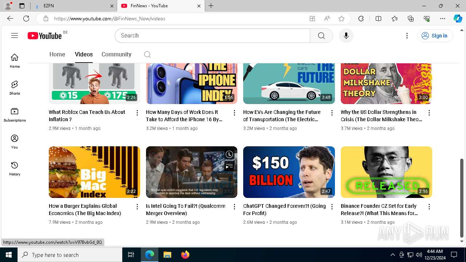The width and height of the screenshot is (466, 262).
Task: Open the browser Extensions menu
Action: click(361, 19)
